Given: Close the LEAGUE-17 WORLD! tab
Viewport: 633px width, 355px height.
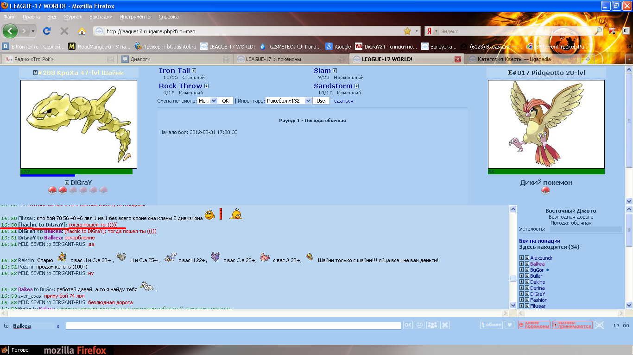Looking at the screenshot, I should [457, 59].
